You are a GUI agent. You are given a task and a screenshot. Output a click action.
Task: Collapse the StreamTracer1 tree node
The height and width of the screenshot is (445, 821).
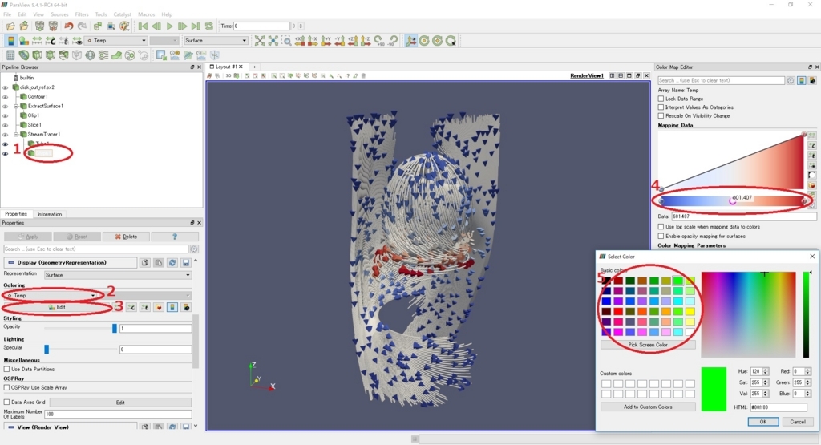[16, 135]
